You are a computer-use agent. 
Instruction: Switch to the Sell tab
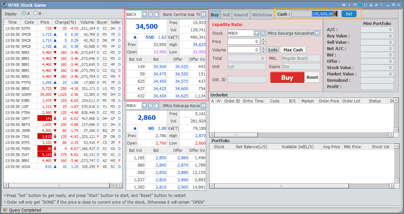[x=226, y=15]
